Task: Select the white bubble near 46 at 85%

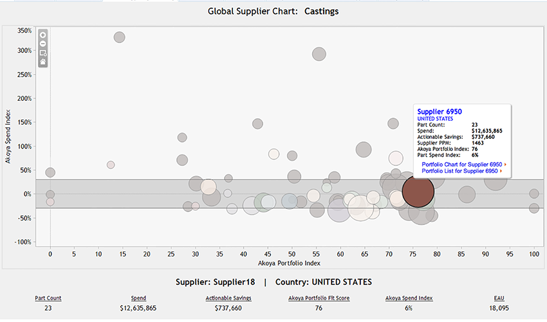Action: pos(274,154)
